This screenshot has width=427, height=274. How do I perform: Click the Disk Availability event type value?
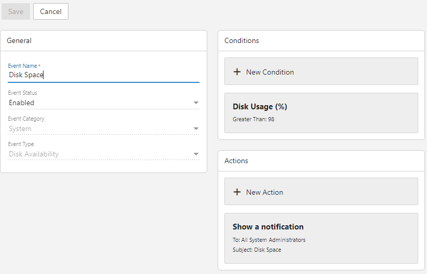[34, 154]
